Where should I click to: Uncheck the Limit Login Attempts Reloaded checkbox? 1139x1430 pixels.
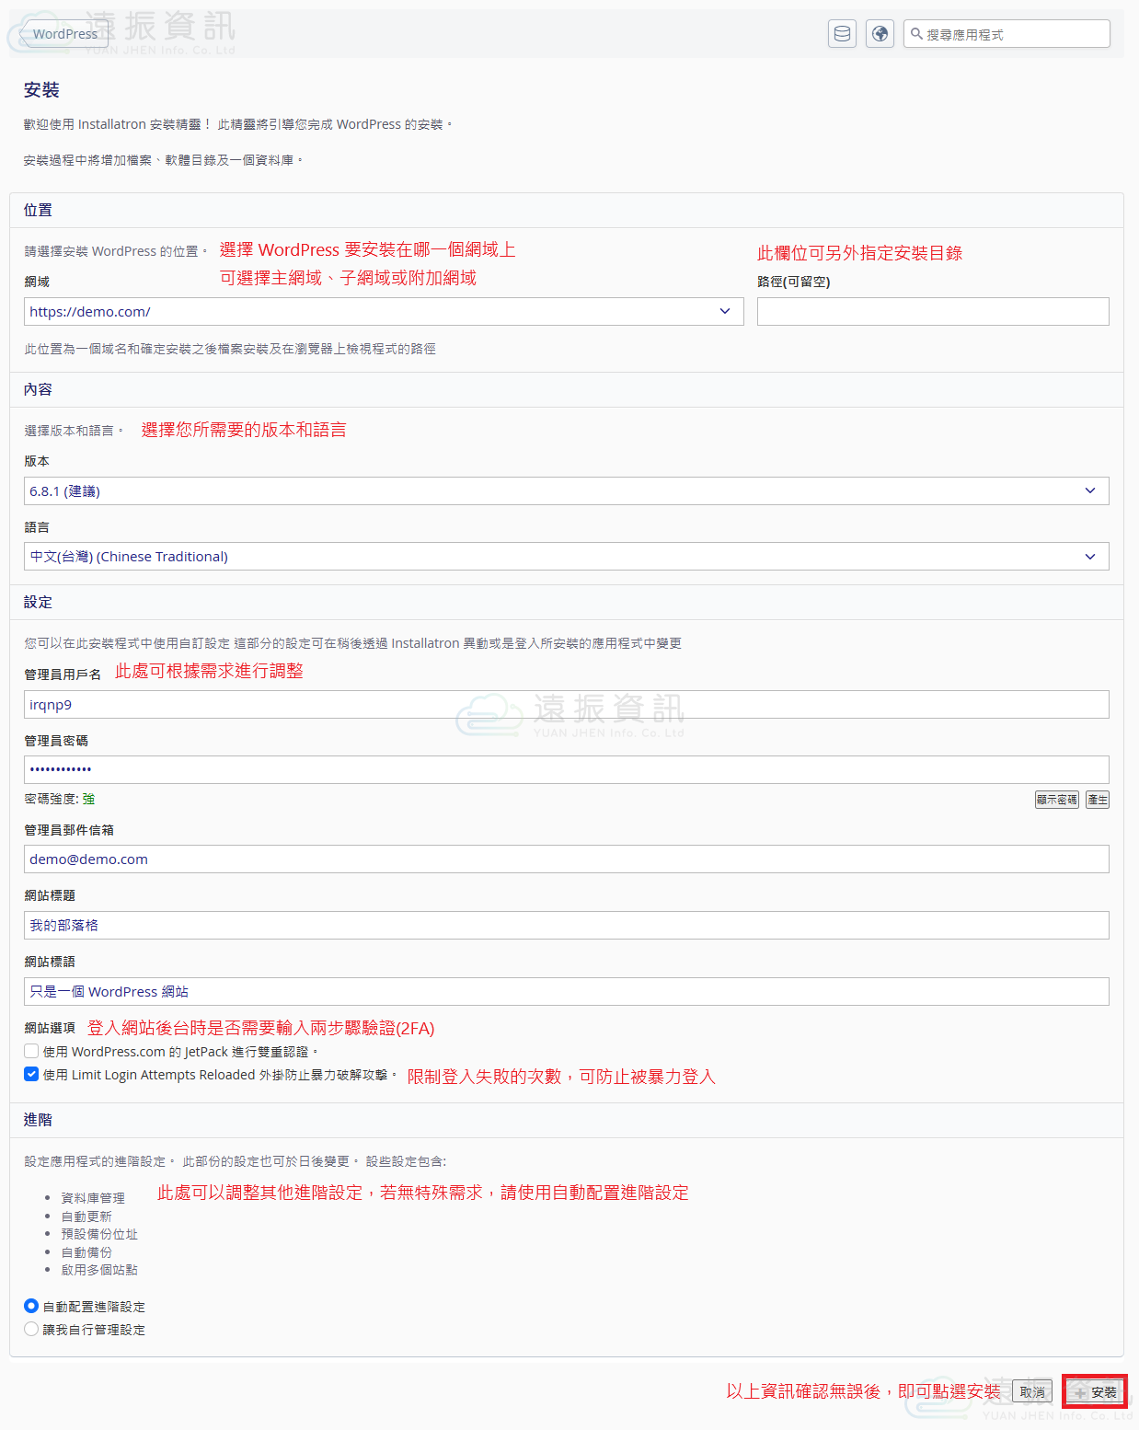(x=31, y=1074)
